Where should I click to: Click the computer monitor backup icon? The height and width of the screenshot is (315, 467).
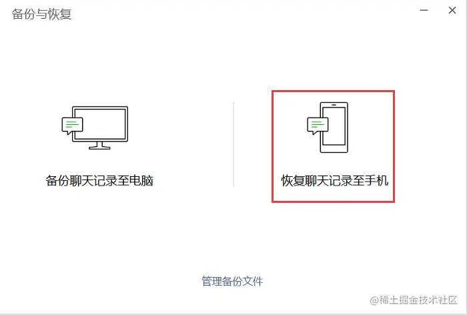pyautogui.click(x=95, y=127)
